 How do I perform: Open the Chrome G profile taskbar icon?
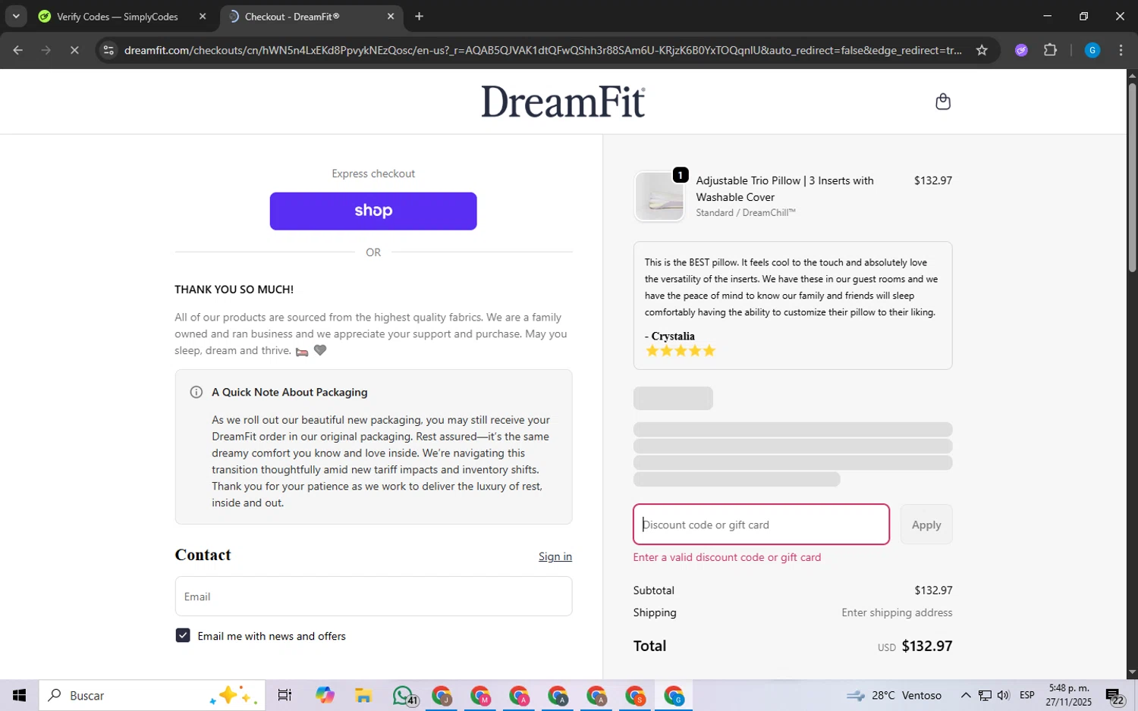point(674,695)
